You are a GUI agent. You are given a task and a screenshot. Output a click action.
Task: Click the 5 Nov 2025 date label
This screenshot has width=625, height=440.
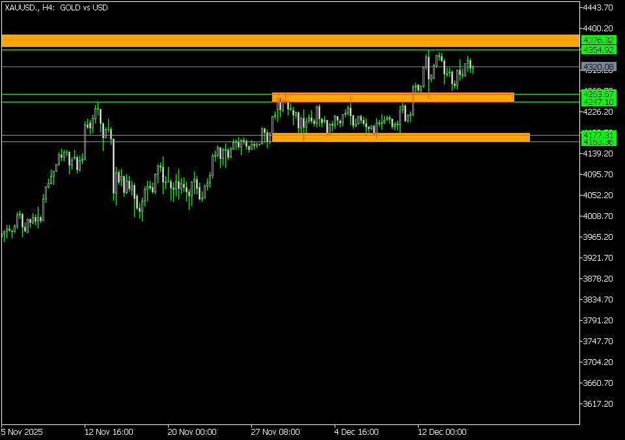point(23,432)
